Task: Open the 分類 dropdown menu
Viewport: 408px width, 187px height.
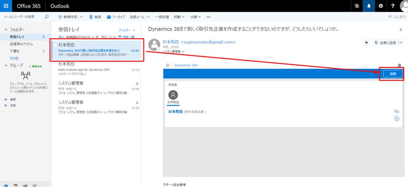Action: (195, 17)
